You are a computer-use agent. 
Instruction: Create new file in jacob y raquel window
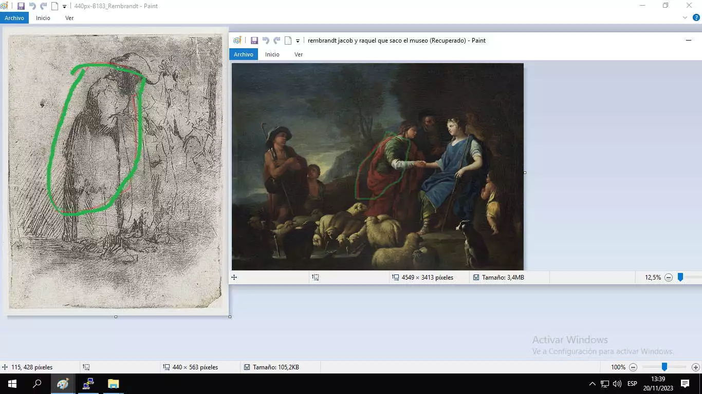pos(288,41)
